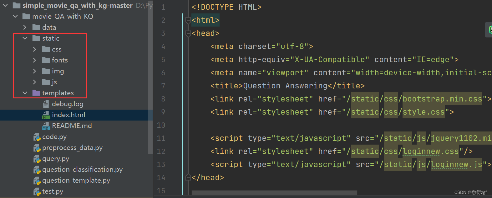Expand the data folder
Viewport: 492px width, 198px height.
point(25,27)
